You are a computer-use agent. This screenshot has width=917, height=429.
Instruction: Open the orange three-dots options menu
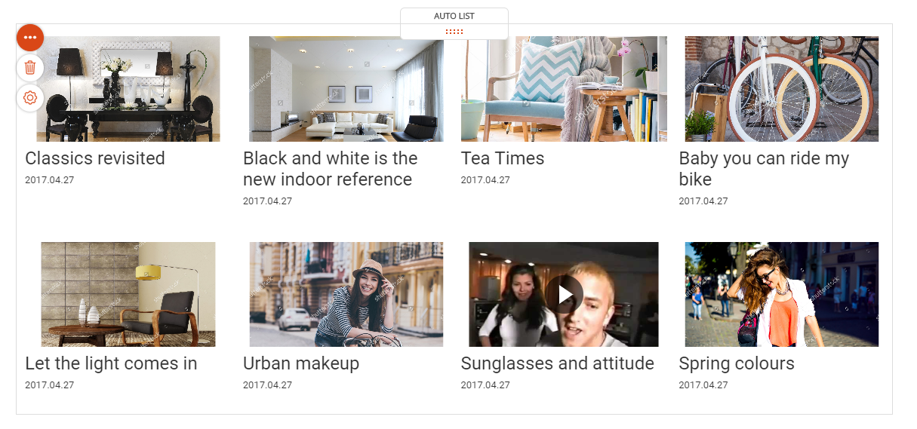(30, 38)
